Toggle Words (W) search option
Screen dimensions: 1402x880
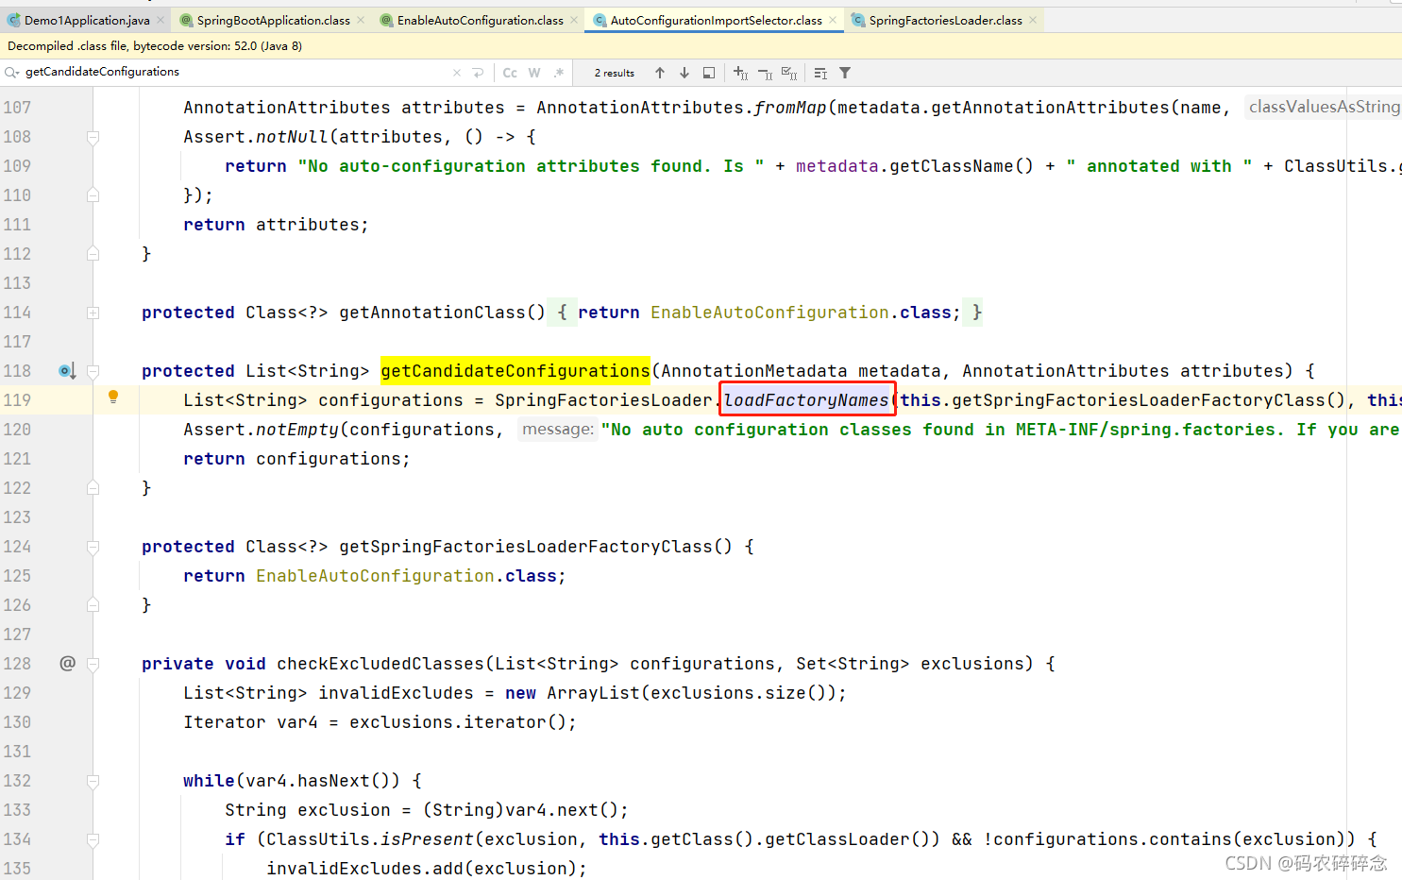click(x=534, y=73)
